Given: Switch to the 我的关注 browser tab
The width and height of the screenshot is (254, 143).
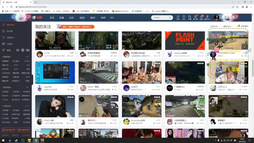Looking at the screenshot, I should [17, 2].
